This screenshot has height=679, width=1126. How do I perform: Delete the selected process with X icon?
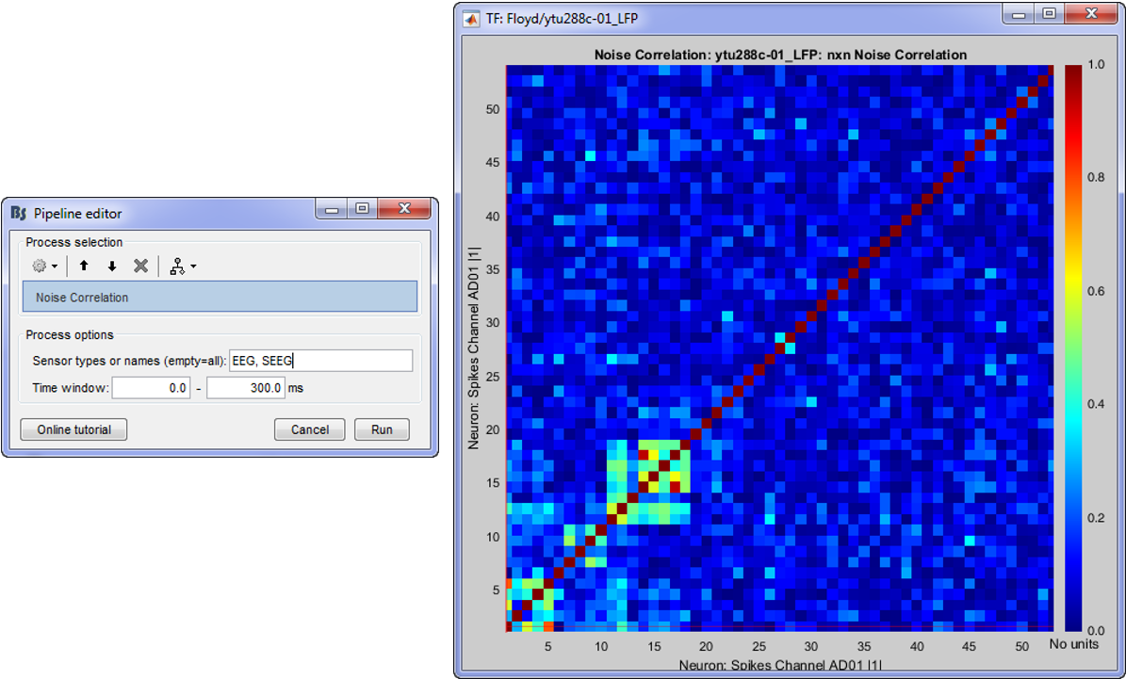[140, 267]
